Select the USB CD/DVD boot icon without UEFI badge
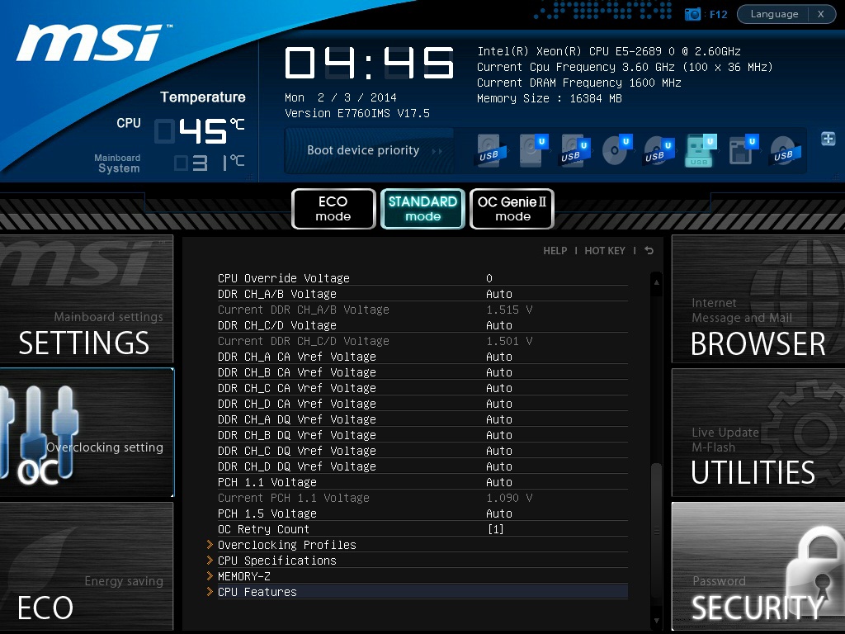845x634 pixels. point(786,151)
